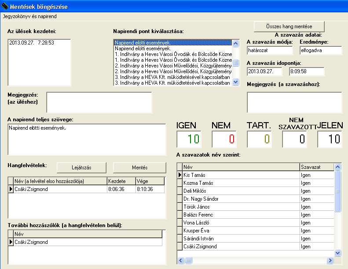Click the TART. count box
Viewport: 348px width, 269px height.
click(x=259, y=139)
